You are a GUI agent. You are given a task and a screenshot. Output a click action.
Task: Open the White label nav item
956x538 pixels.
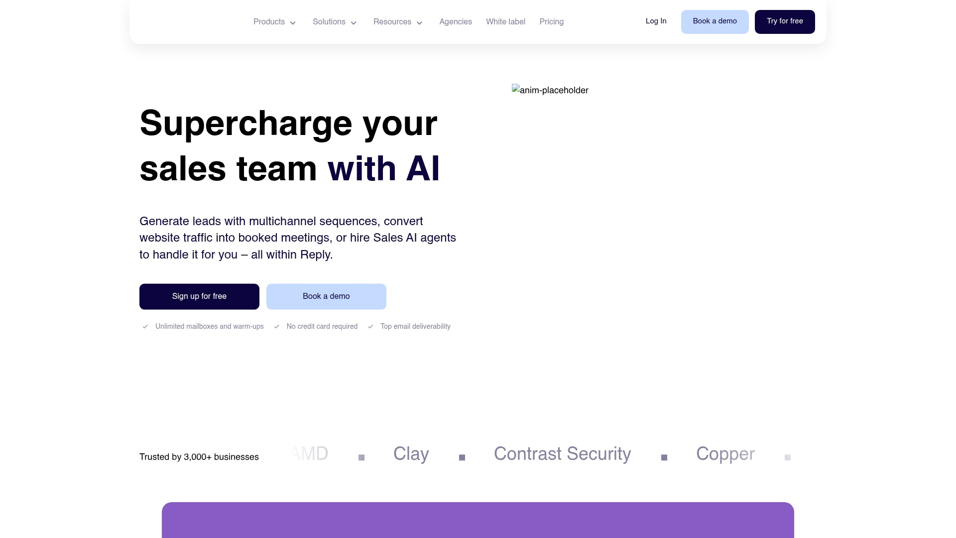pos(505,22)
